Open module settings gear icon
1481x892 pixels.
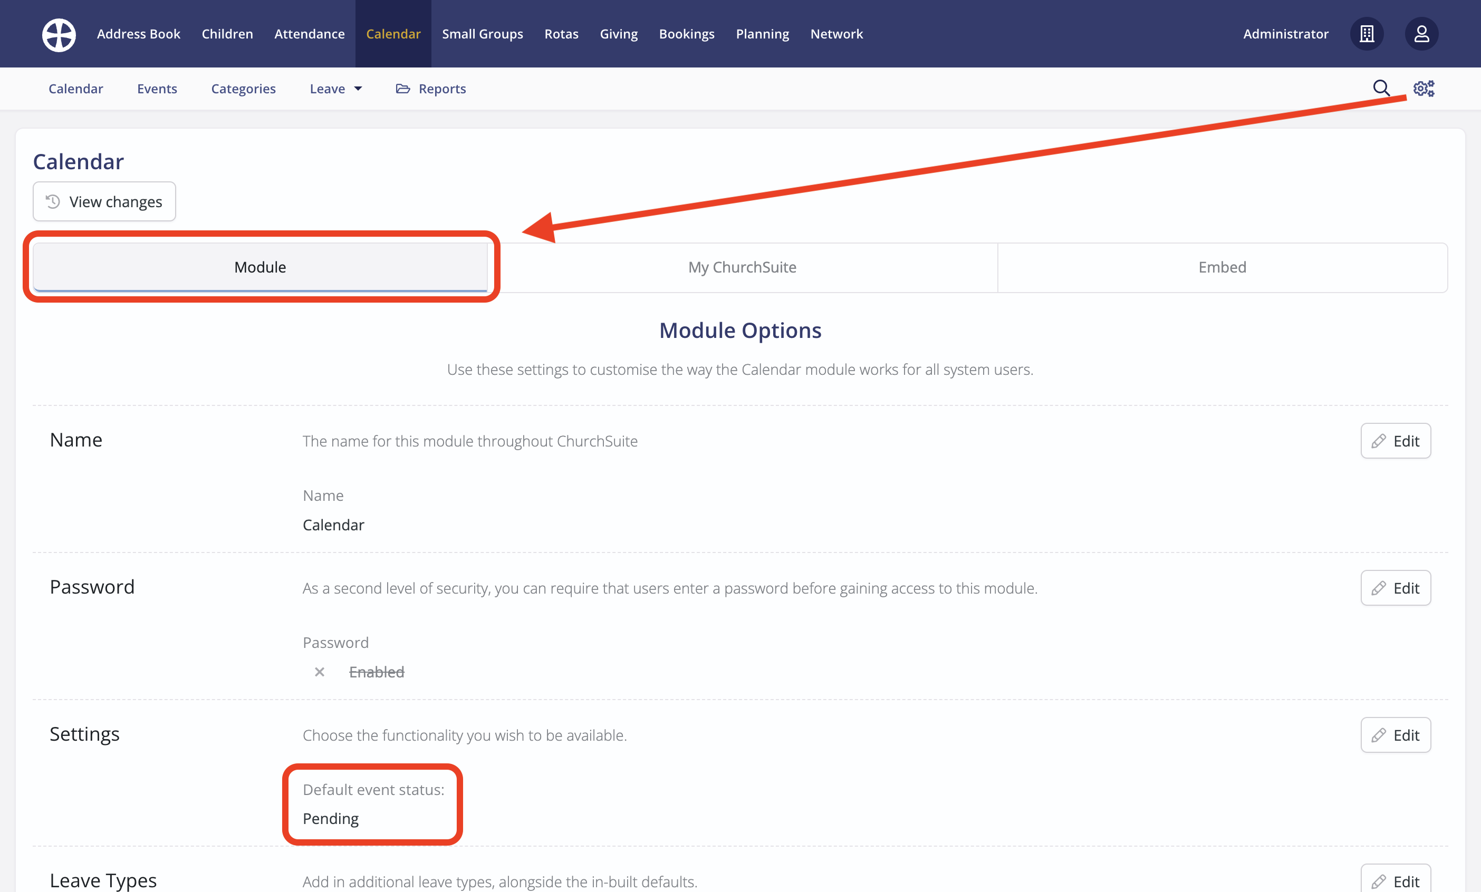[1424, 88]
